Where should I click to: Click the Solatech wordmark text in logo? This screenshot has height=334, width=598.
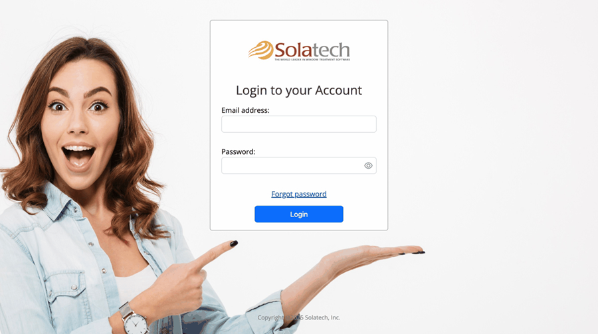coord(312,50)
